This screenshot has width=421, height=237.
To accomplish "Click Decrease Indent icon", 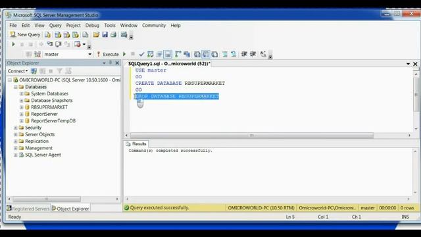I will click(244, 54).
